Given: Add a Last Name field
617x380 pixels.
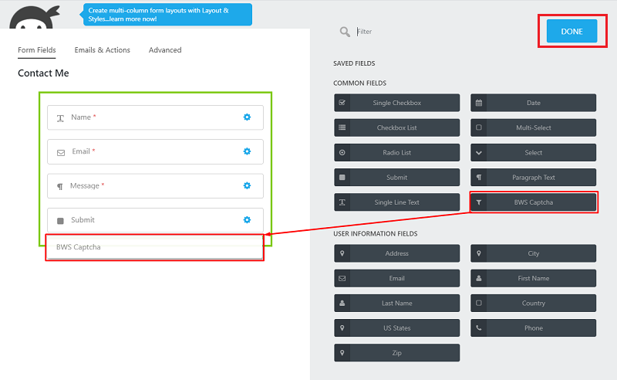Looking at the screenshot, I should click(397, 303).
